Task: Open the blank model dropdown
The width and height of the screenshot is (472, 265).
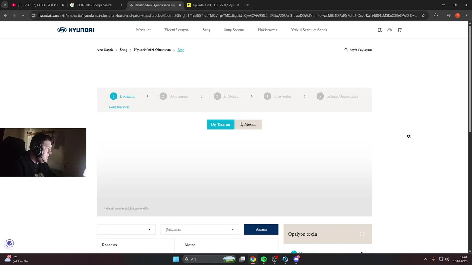Action: (126, 229)
